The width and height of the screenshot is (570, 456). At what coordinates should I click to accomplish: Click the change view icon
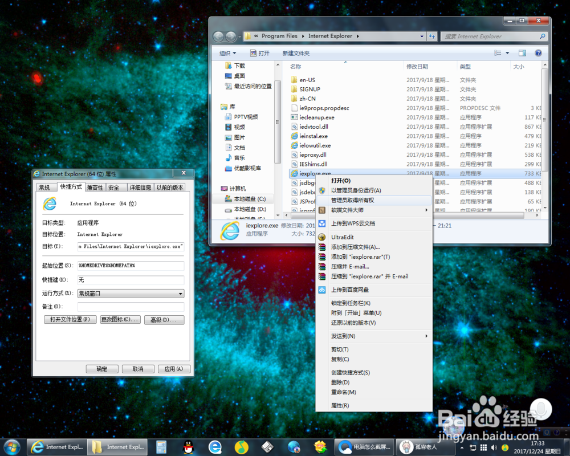[498, 53]
